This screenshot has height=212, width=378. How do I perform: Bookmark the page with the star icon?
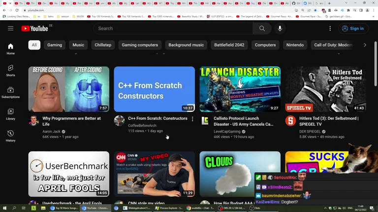[315, 10]
